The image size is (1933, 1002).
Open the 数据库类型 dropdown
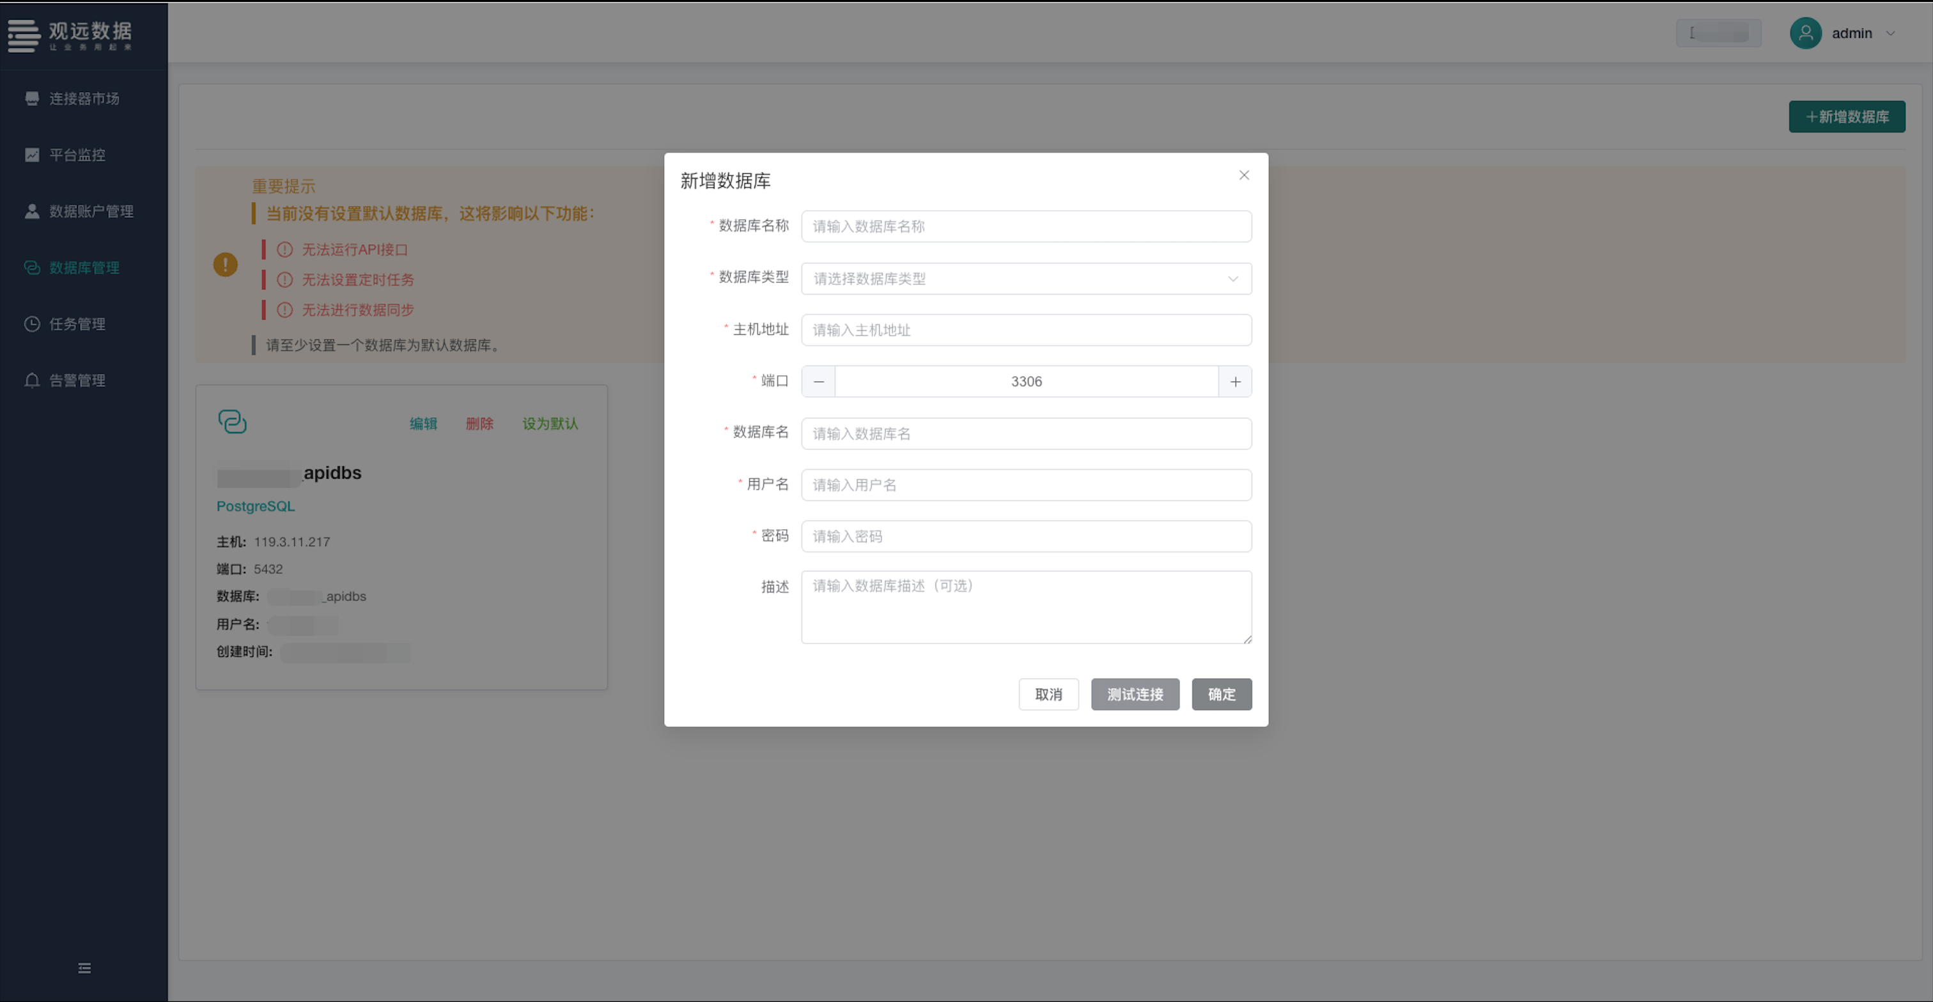point(1025,279)
